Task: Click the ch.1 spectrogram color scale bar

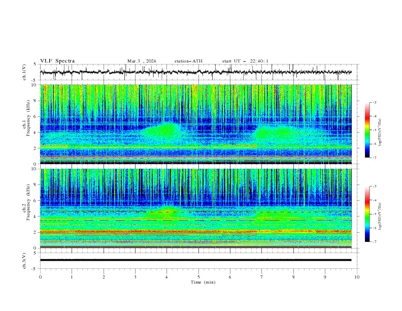Action: coord(367,130)
